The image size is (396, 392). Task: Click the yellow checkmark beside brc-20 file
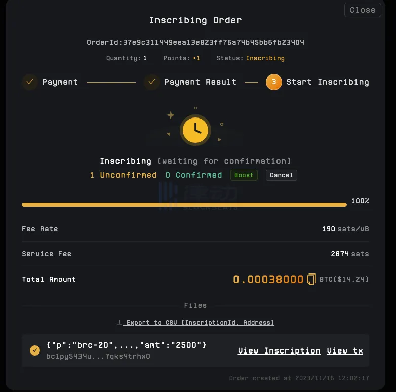coord(35,350)
